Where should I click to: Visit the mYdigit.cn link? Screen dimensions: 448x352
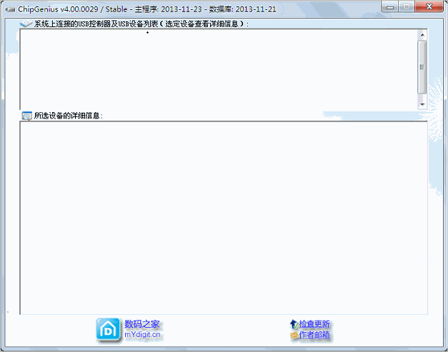[142, 334]
